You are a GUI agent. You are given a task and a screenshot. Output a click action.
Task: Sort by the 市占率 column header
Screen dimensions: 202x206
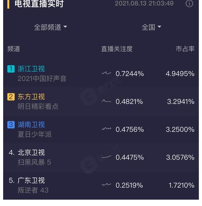(185, 49)
